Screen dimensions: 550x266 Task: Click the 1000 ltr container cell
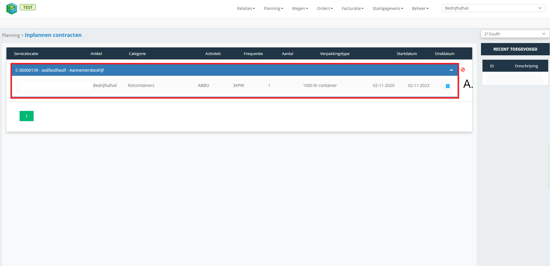(320, 85)
